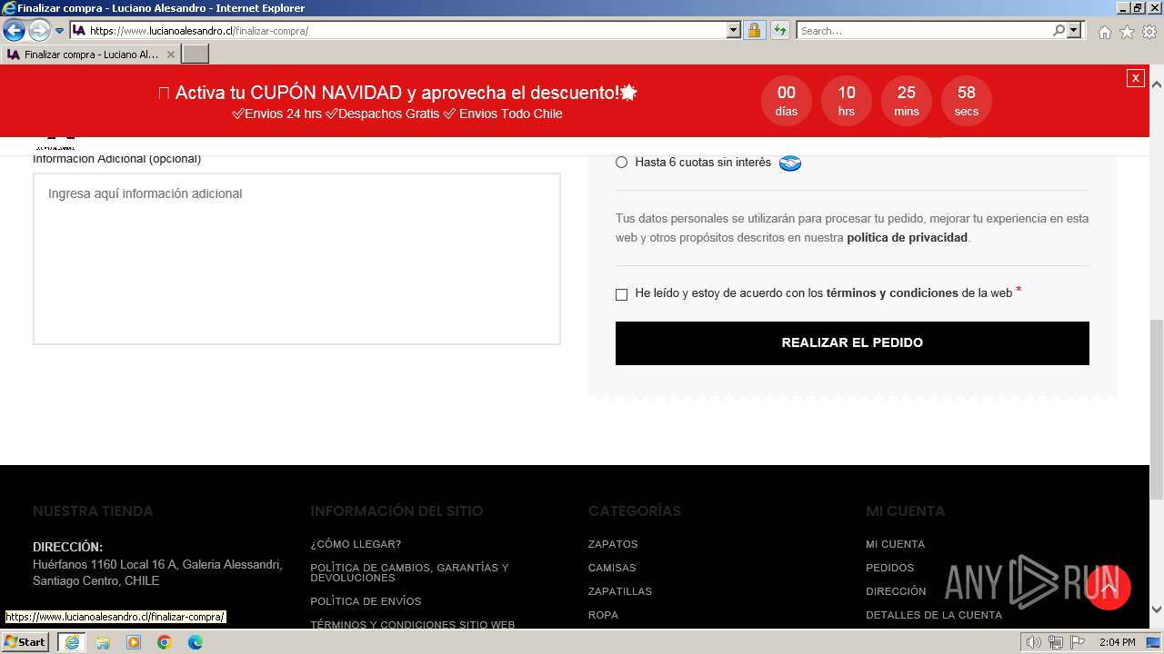
Task: Click the 58 secs countdown circle
Action: (x=966, y=100)
